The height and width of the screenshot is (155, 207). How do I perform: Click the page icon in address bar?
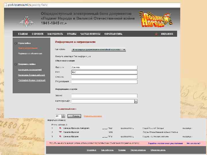pos(6,5)
